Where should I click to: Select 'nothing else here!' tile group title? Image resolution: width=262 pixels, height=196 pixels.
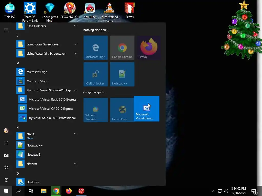(95, 30)
